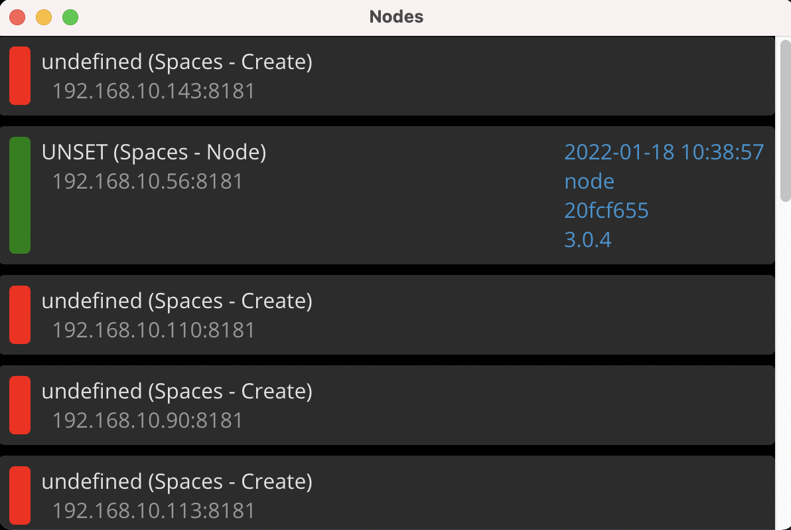Click the address 192.168.10.143:8181
Viewport: 791px width, 530px height.
click(x=153, y=91)
